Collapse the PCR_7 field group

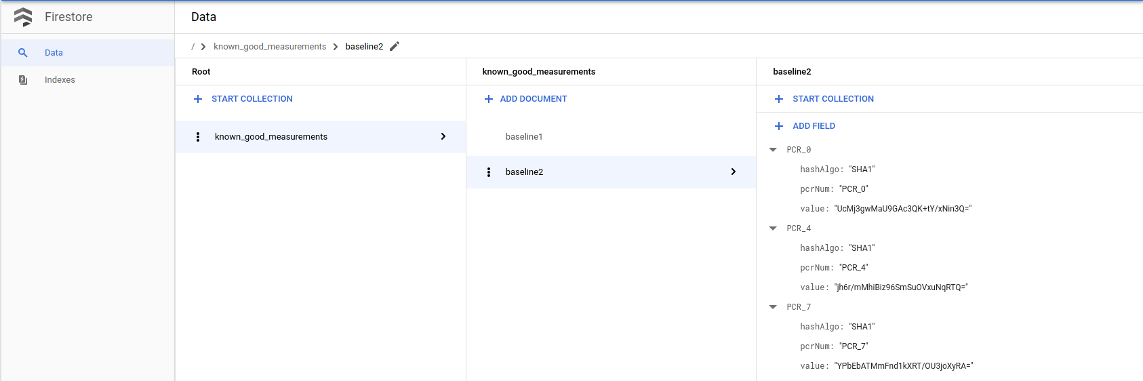773,307
